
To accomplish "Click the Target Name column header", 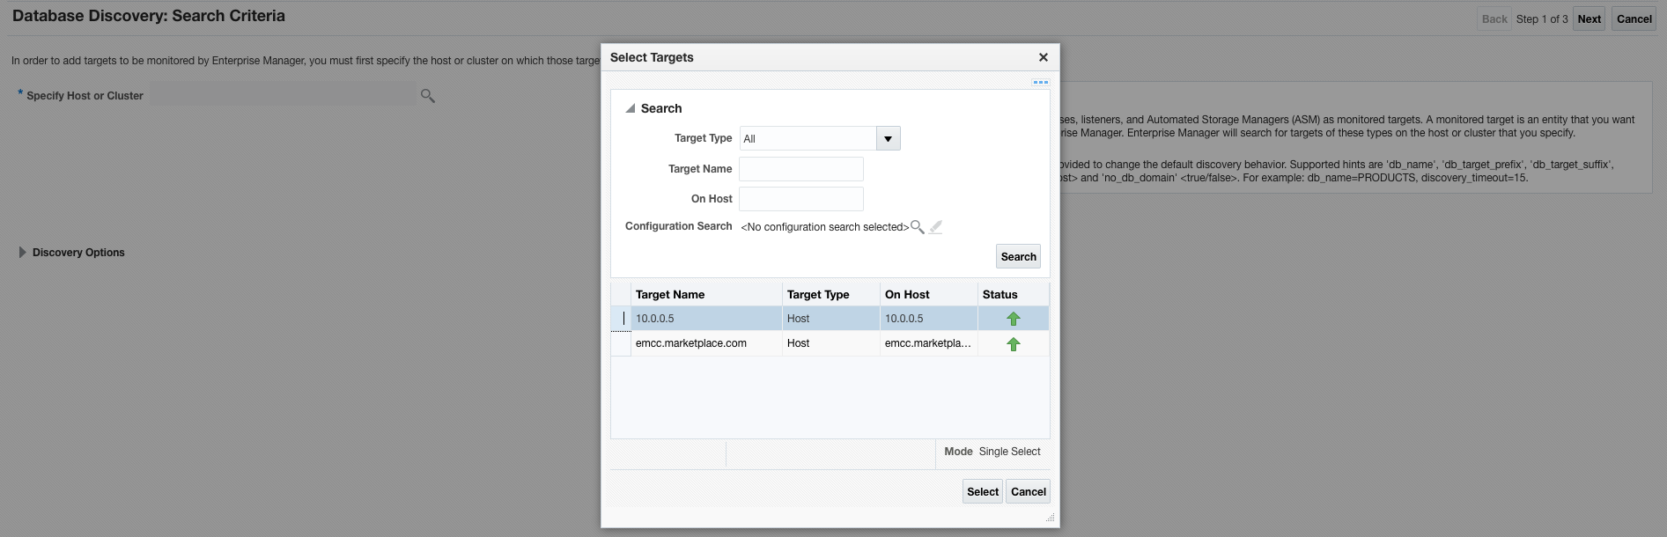I will (x=670, y=295).
